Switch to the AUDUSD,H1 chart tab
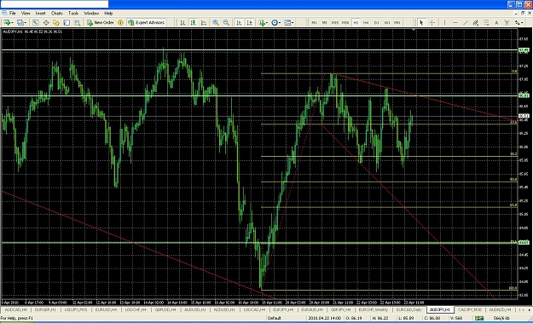Screen dimensions: 533x323 (x=194, y=309)
